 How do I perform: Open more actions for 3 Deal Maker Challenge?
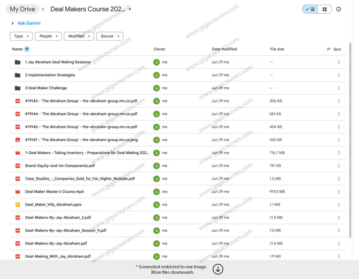point(339,88)
